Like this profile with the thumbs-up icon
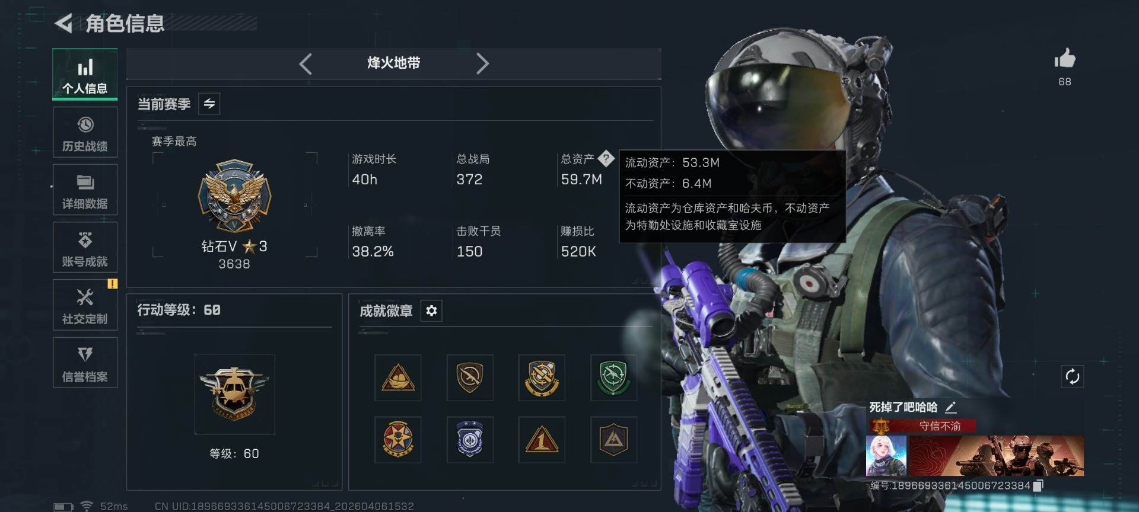Viewport: 1139px width, 512px height. [1065, 59]
